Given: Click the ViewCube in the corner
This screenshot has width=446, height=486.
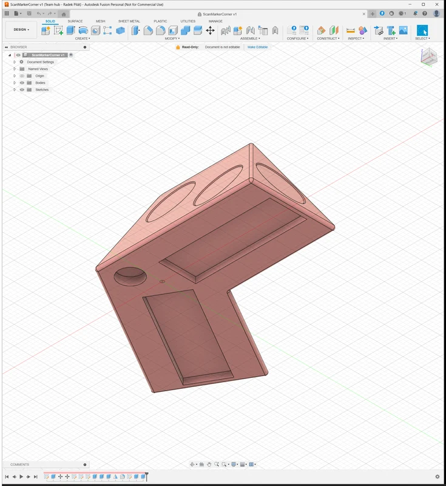Looking at the screenshot, I should click(428, 56).
